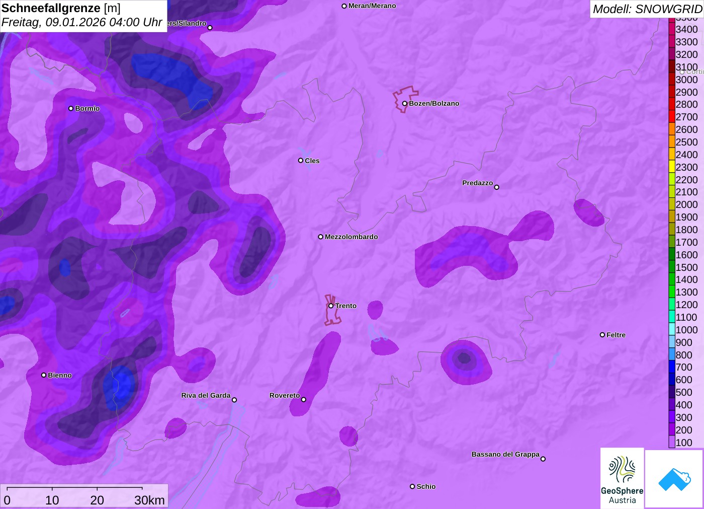This screenshot has width=704, height=509.
Task: Click the Trento city marker dot
Action: pos(331,306)
